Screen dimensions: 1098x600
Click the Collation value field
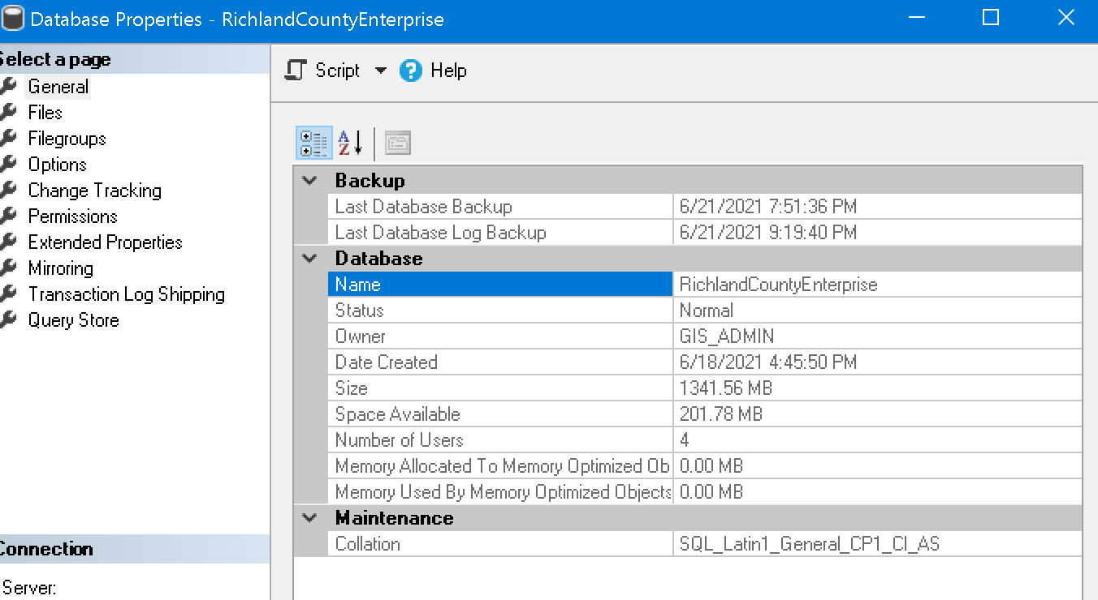click(x=877, y=544)
